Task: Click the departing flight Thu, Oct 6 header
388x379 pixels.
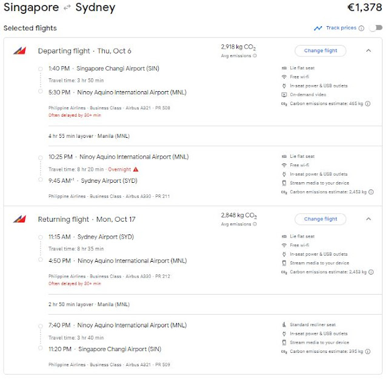Action: click(x=84, y=51)
